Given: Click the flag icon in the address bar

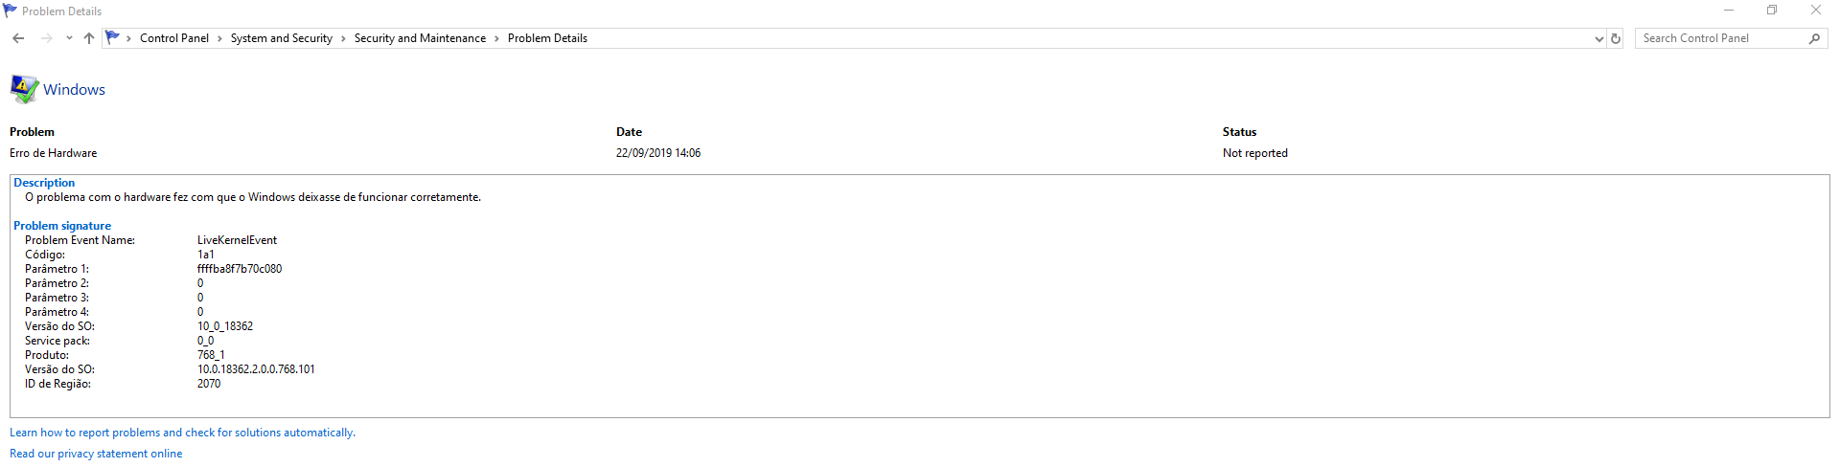Looking at the screenshot, I should coord(113,37).
